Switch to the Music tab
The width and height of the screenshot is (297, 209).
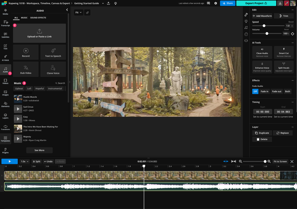coord(24,17)
